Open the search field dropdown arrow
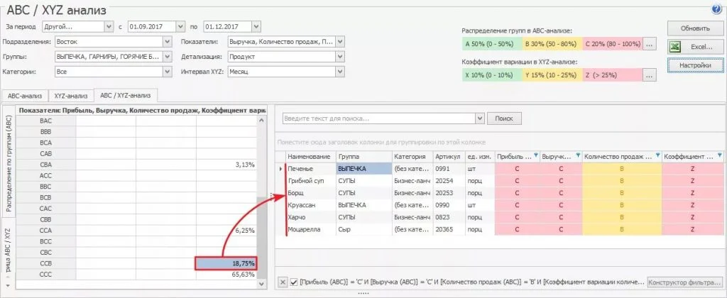Image resolution: width=727 pixels, height=298 pixels. (x=480, y=118)
